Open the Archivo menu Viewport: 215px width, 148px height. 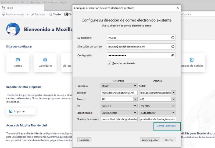[x=5, y=2]
